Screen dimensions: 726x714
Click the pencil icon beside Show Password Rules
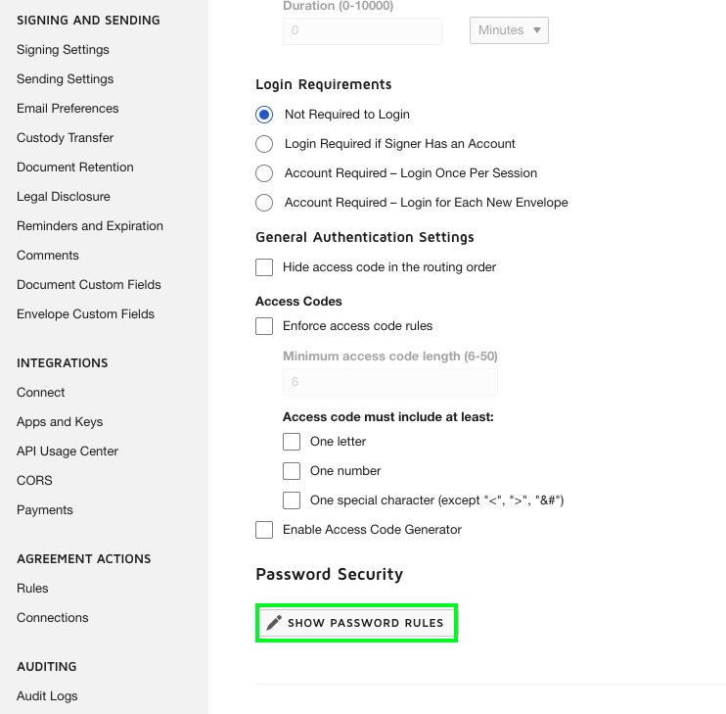pyautogui.click(x=274, y=623)
